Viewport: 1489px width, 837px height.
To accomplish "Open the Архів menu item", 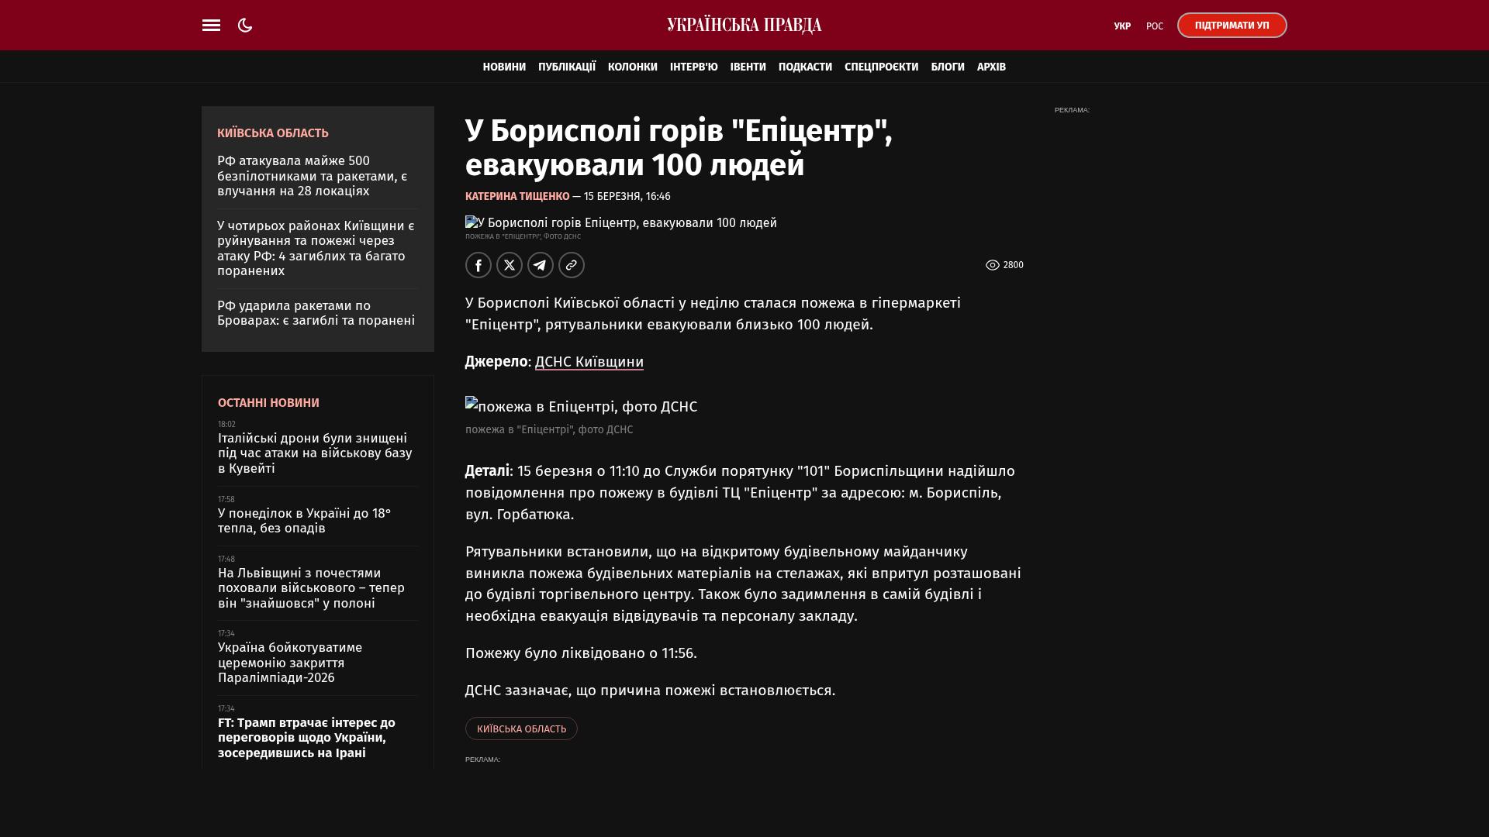I will 991,67.
